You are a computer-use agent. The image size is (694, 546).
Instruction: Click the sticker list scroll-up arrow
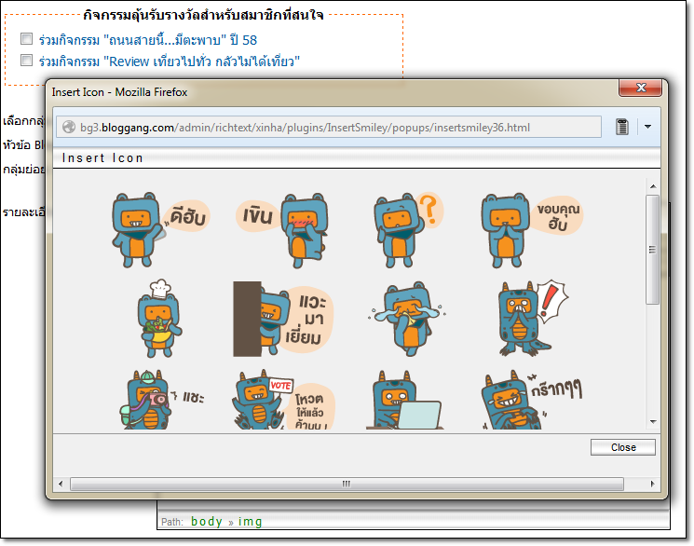[x=653, y=186]
